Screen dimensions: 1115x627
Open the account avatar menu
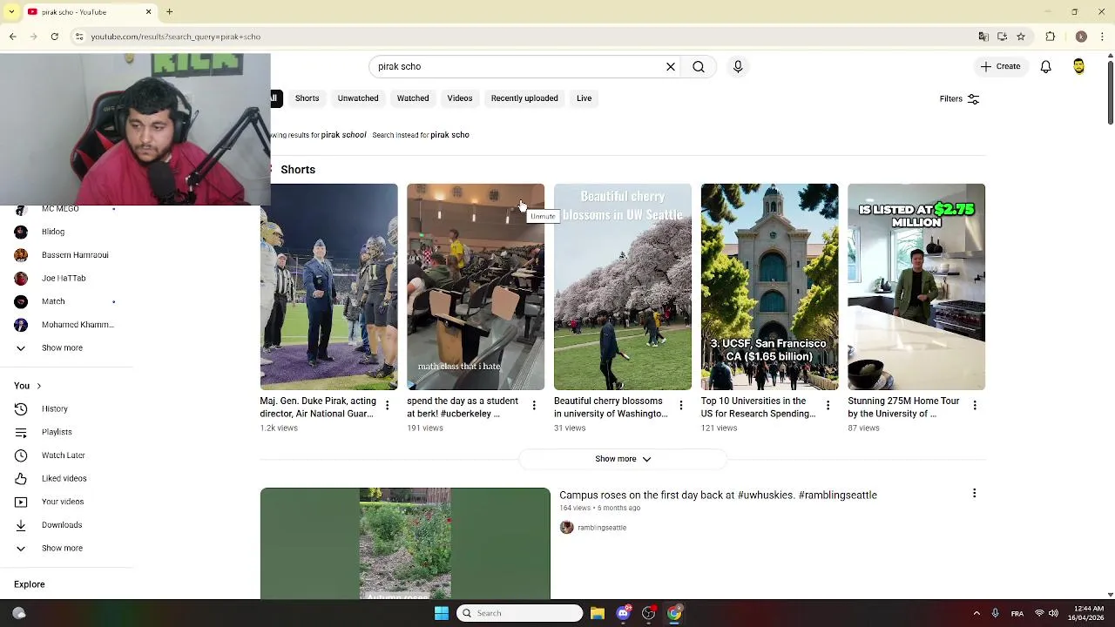pyautogui.click(x=1078, y=66)
